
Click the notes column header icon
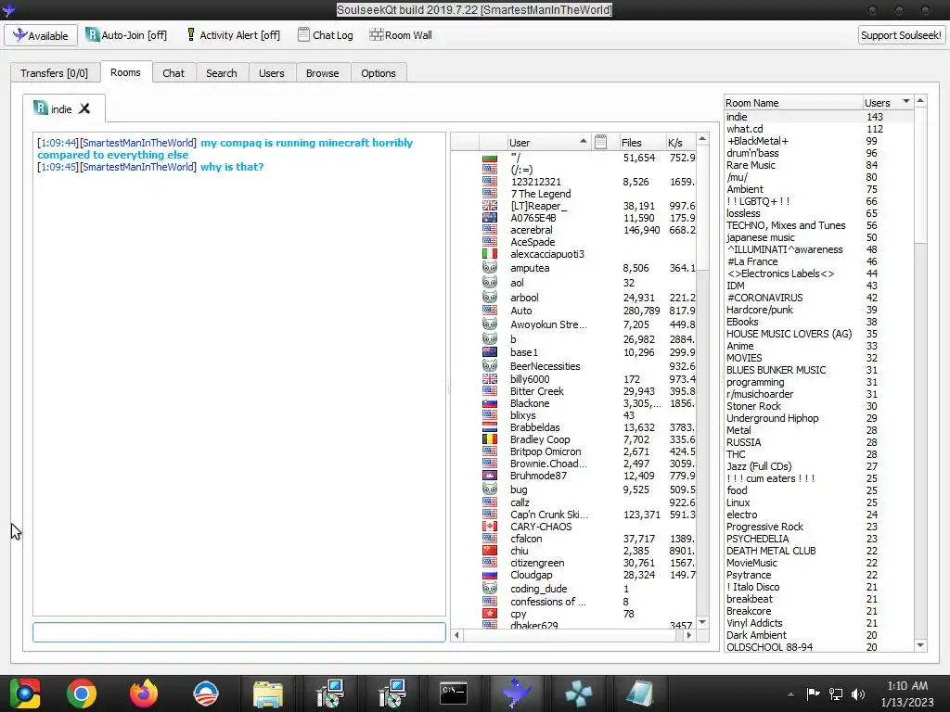(600, 142)
